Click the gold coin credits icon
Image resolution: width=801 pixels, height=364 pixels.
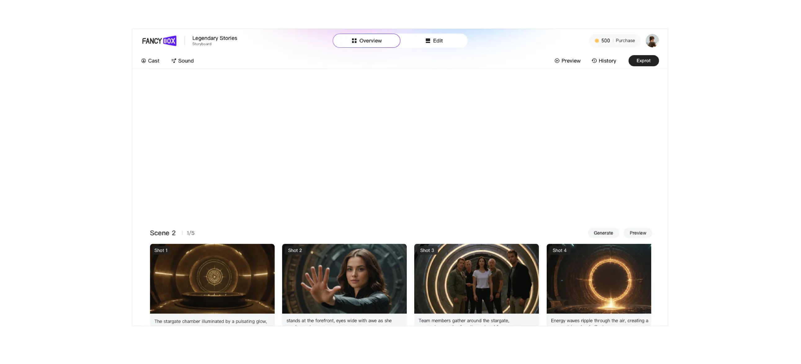[597, 41]
